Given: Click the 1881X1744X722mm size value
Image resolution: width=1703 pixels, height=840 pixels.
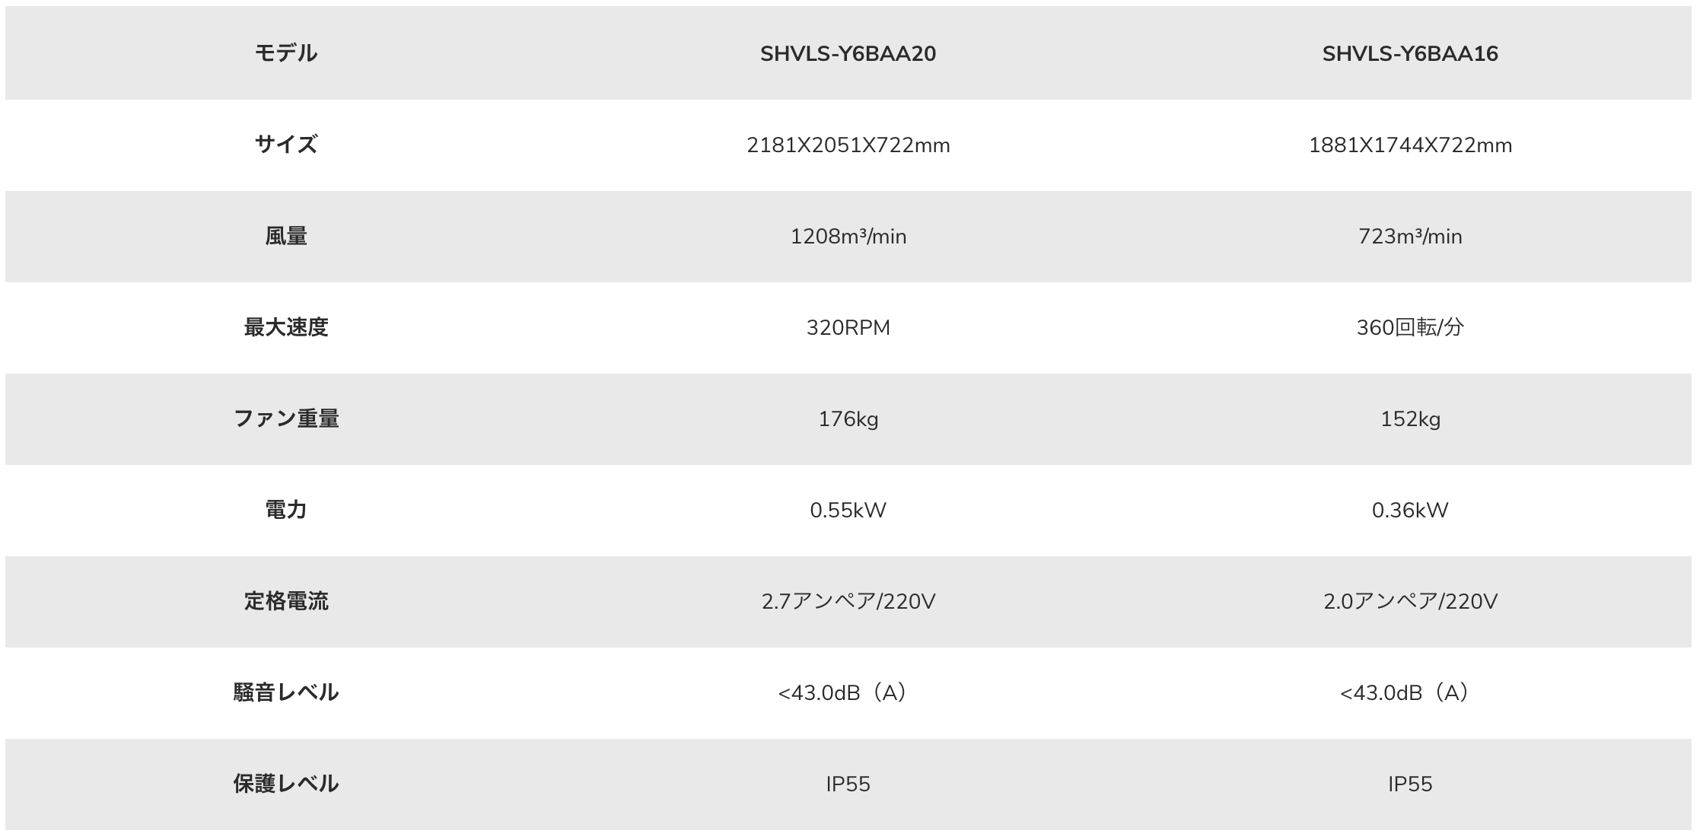Looking at the screenshot, I should pyautogui.click(x=1409, y=145).
